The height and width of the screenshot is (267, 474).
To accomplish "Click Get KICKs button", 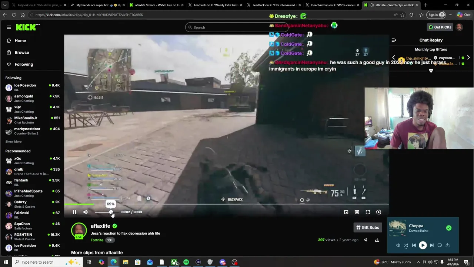I will [440, 27].
